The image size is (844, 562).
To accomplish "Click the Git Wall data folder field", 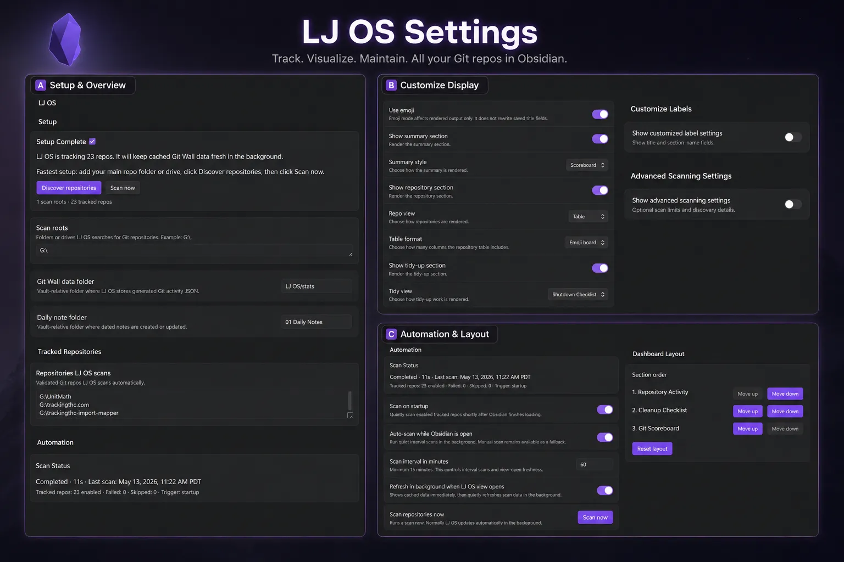I will [x=316, y=286].
